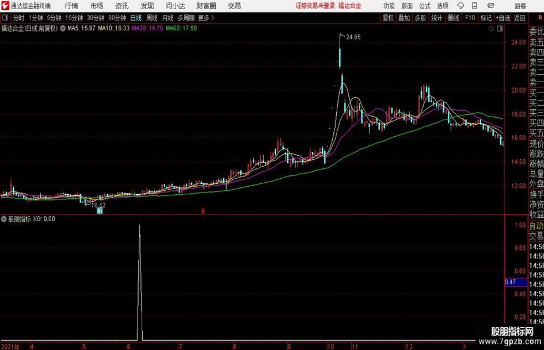Viewport: 544px width, 350px height.
Task: Open the 财富圈 menu
Action: 206,6
